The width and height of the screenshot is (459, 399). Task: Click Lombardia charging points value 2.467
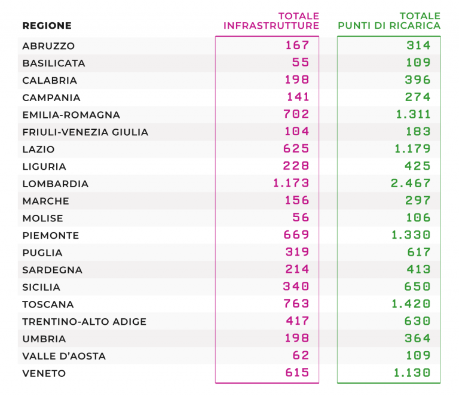click(411, 184)
